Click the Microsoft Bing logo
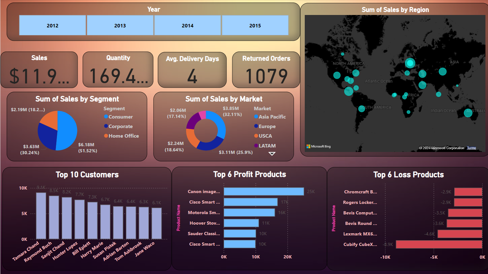The image size is (488, 274). coord(318,147)
